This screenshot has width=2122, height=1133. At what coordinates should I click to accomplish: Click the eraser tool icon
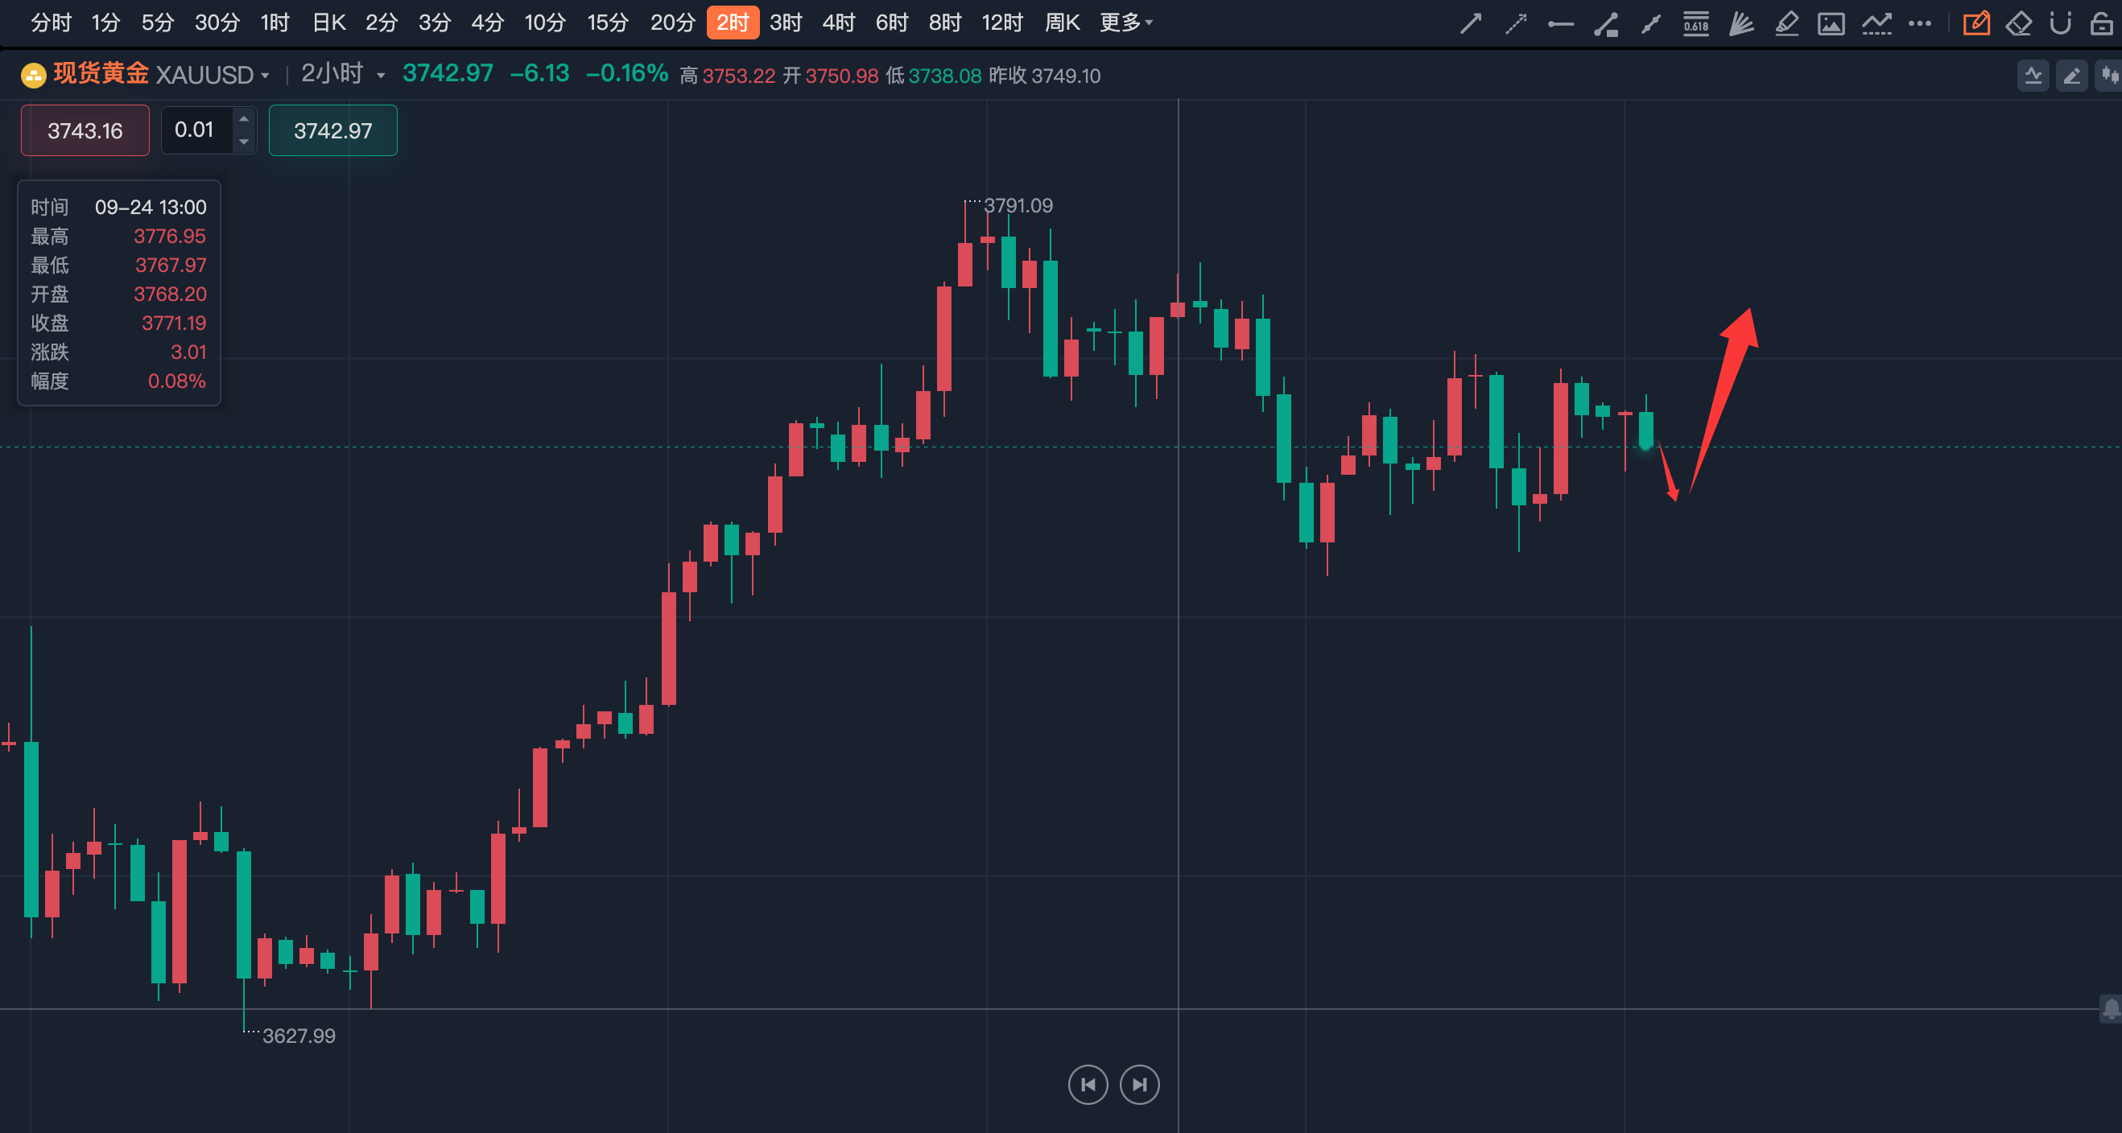pyautogui.click(x=2018, y=23)
